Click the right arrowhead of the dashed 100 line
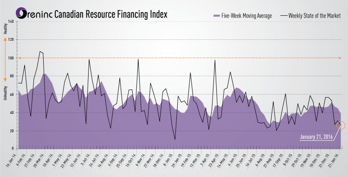Viewport: 348px width, 177px height. (x=340, y=58)
